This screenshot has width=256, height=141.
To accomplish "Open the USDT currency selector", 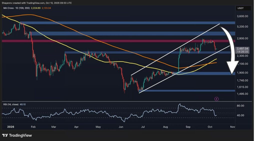I will [x=243, y=8].
